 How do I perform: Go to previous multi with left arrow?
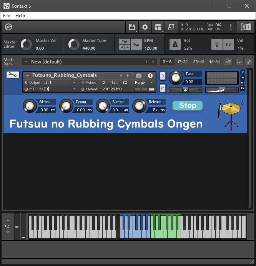tap(146, 62)
